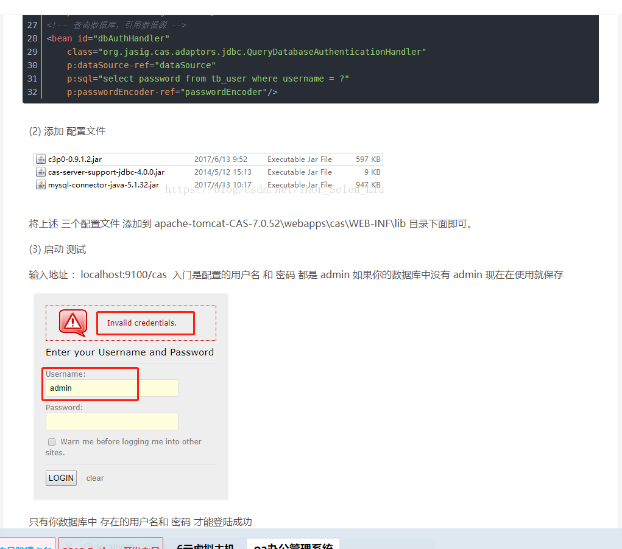Click into the empty Password field
This screenshot has height=549, width=622.
click(112, 421)
